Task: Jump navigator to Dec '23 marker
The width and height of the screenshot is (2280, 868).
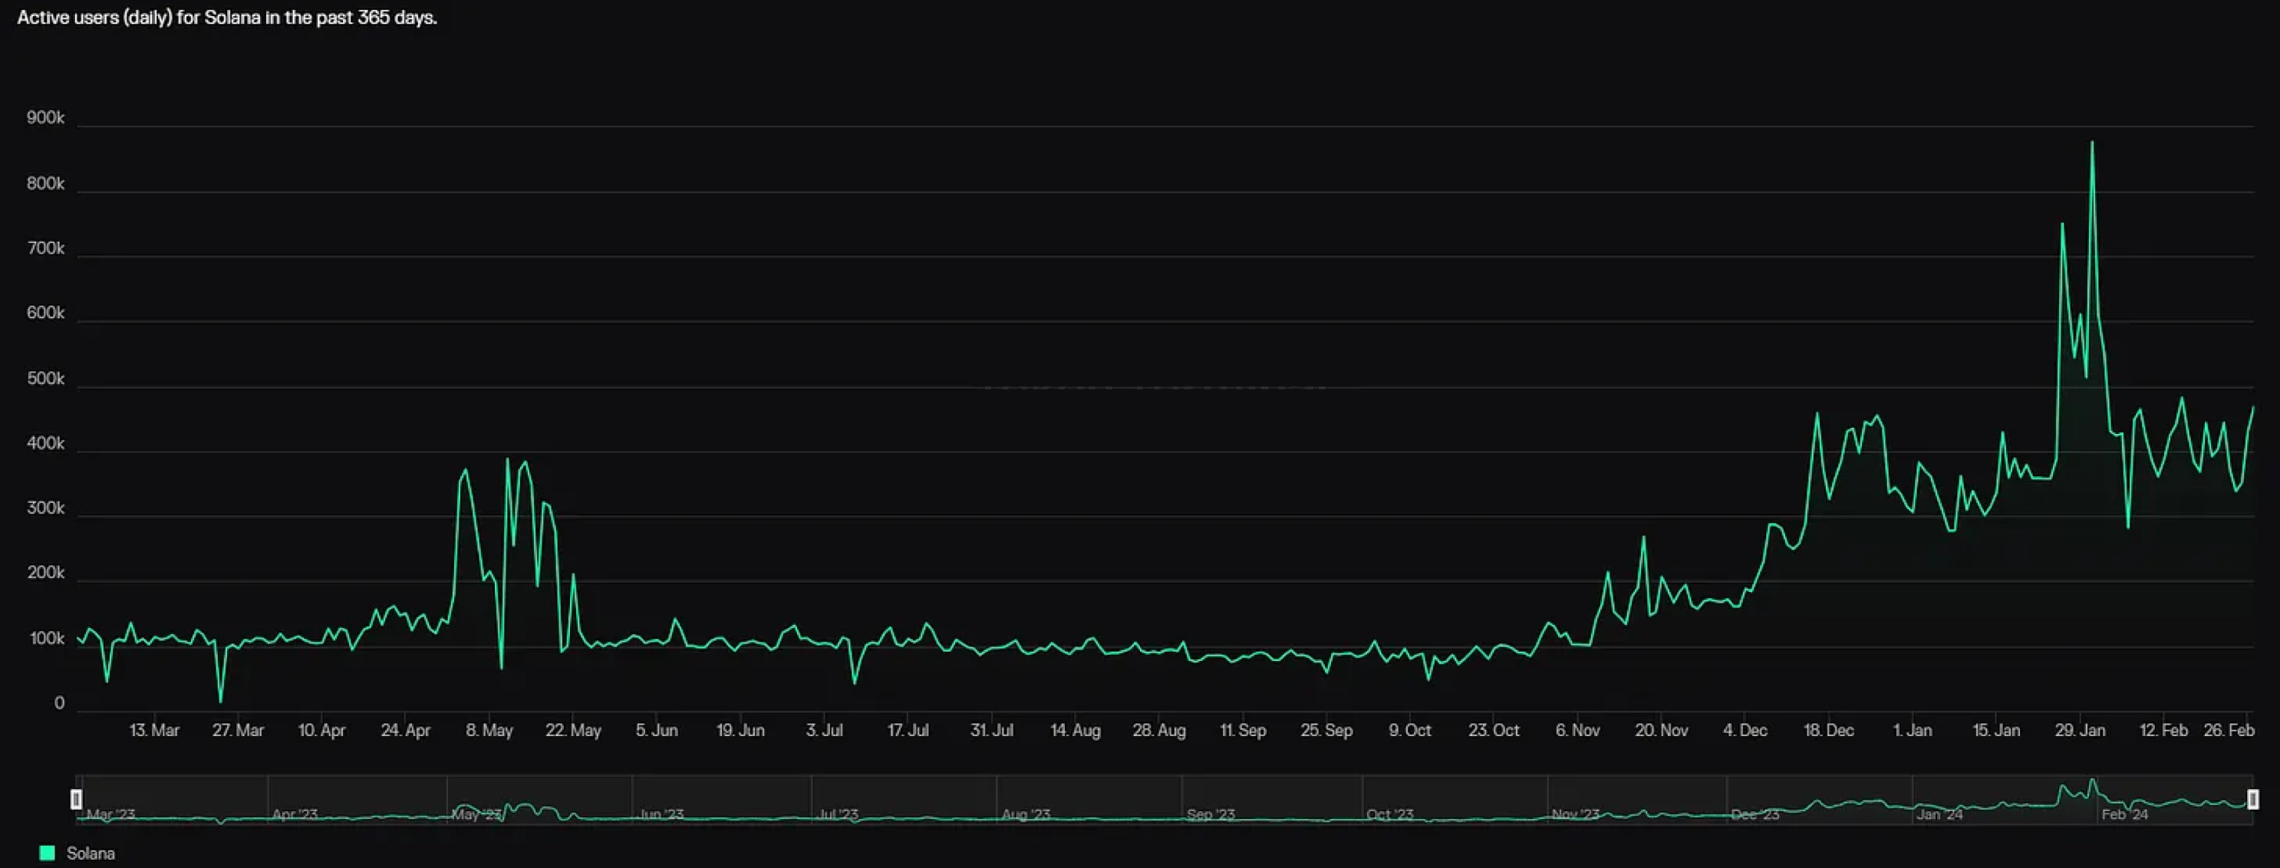Action: pos(1754,814)
